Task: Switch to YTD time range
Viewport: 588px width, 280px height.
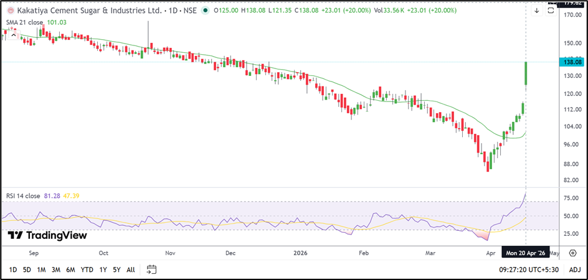Action: [87, 269]
